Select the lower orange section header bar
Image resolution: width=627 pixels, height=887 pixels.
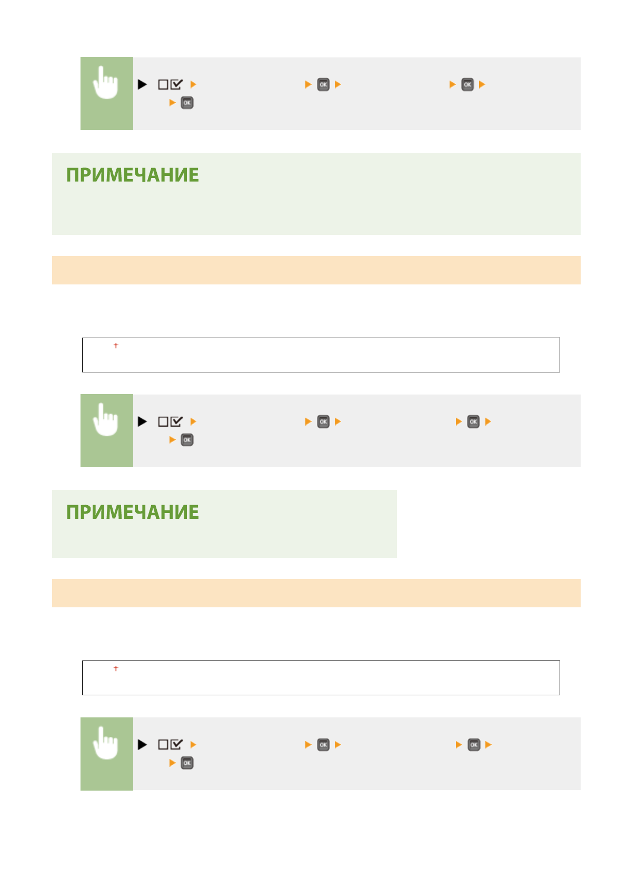pyautogui.click(x=316, y=593)
